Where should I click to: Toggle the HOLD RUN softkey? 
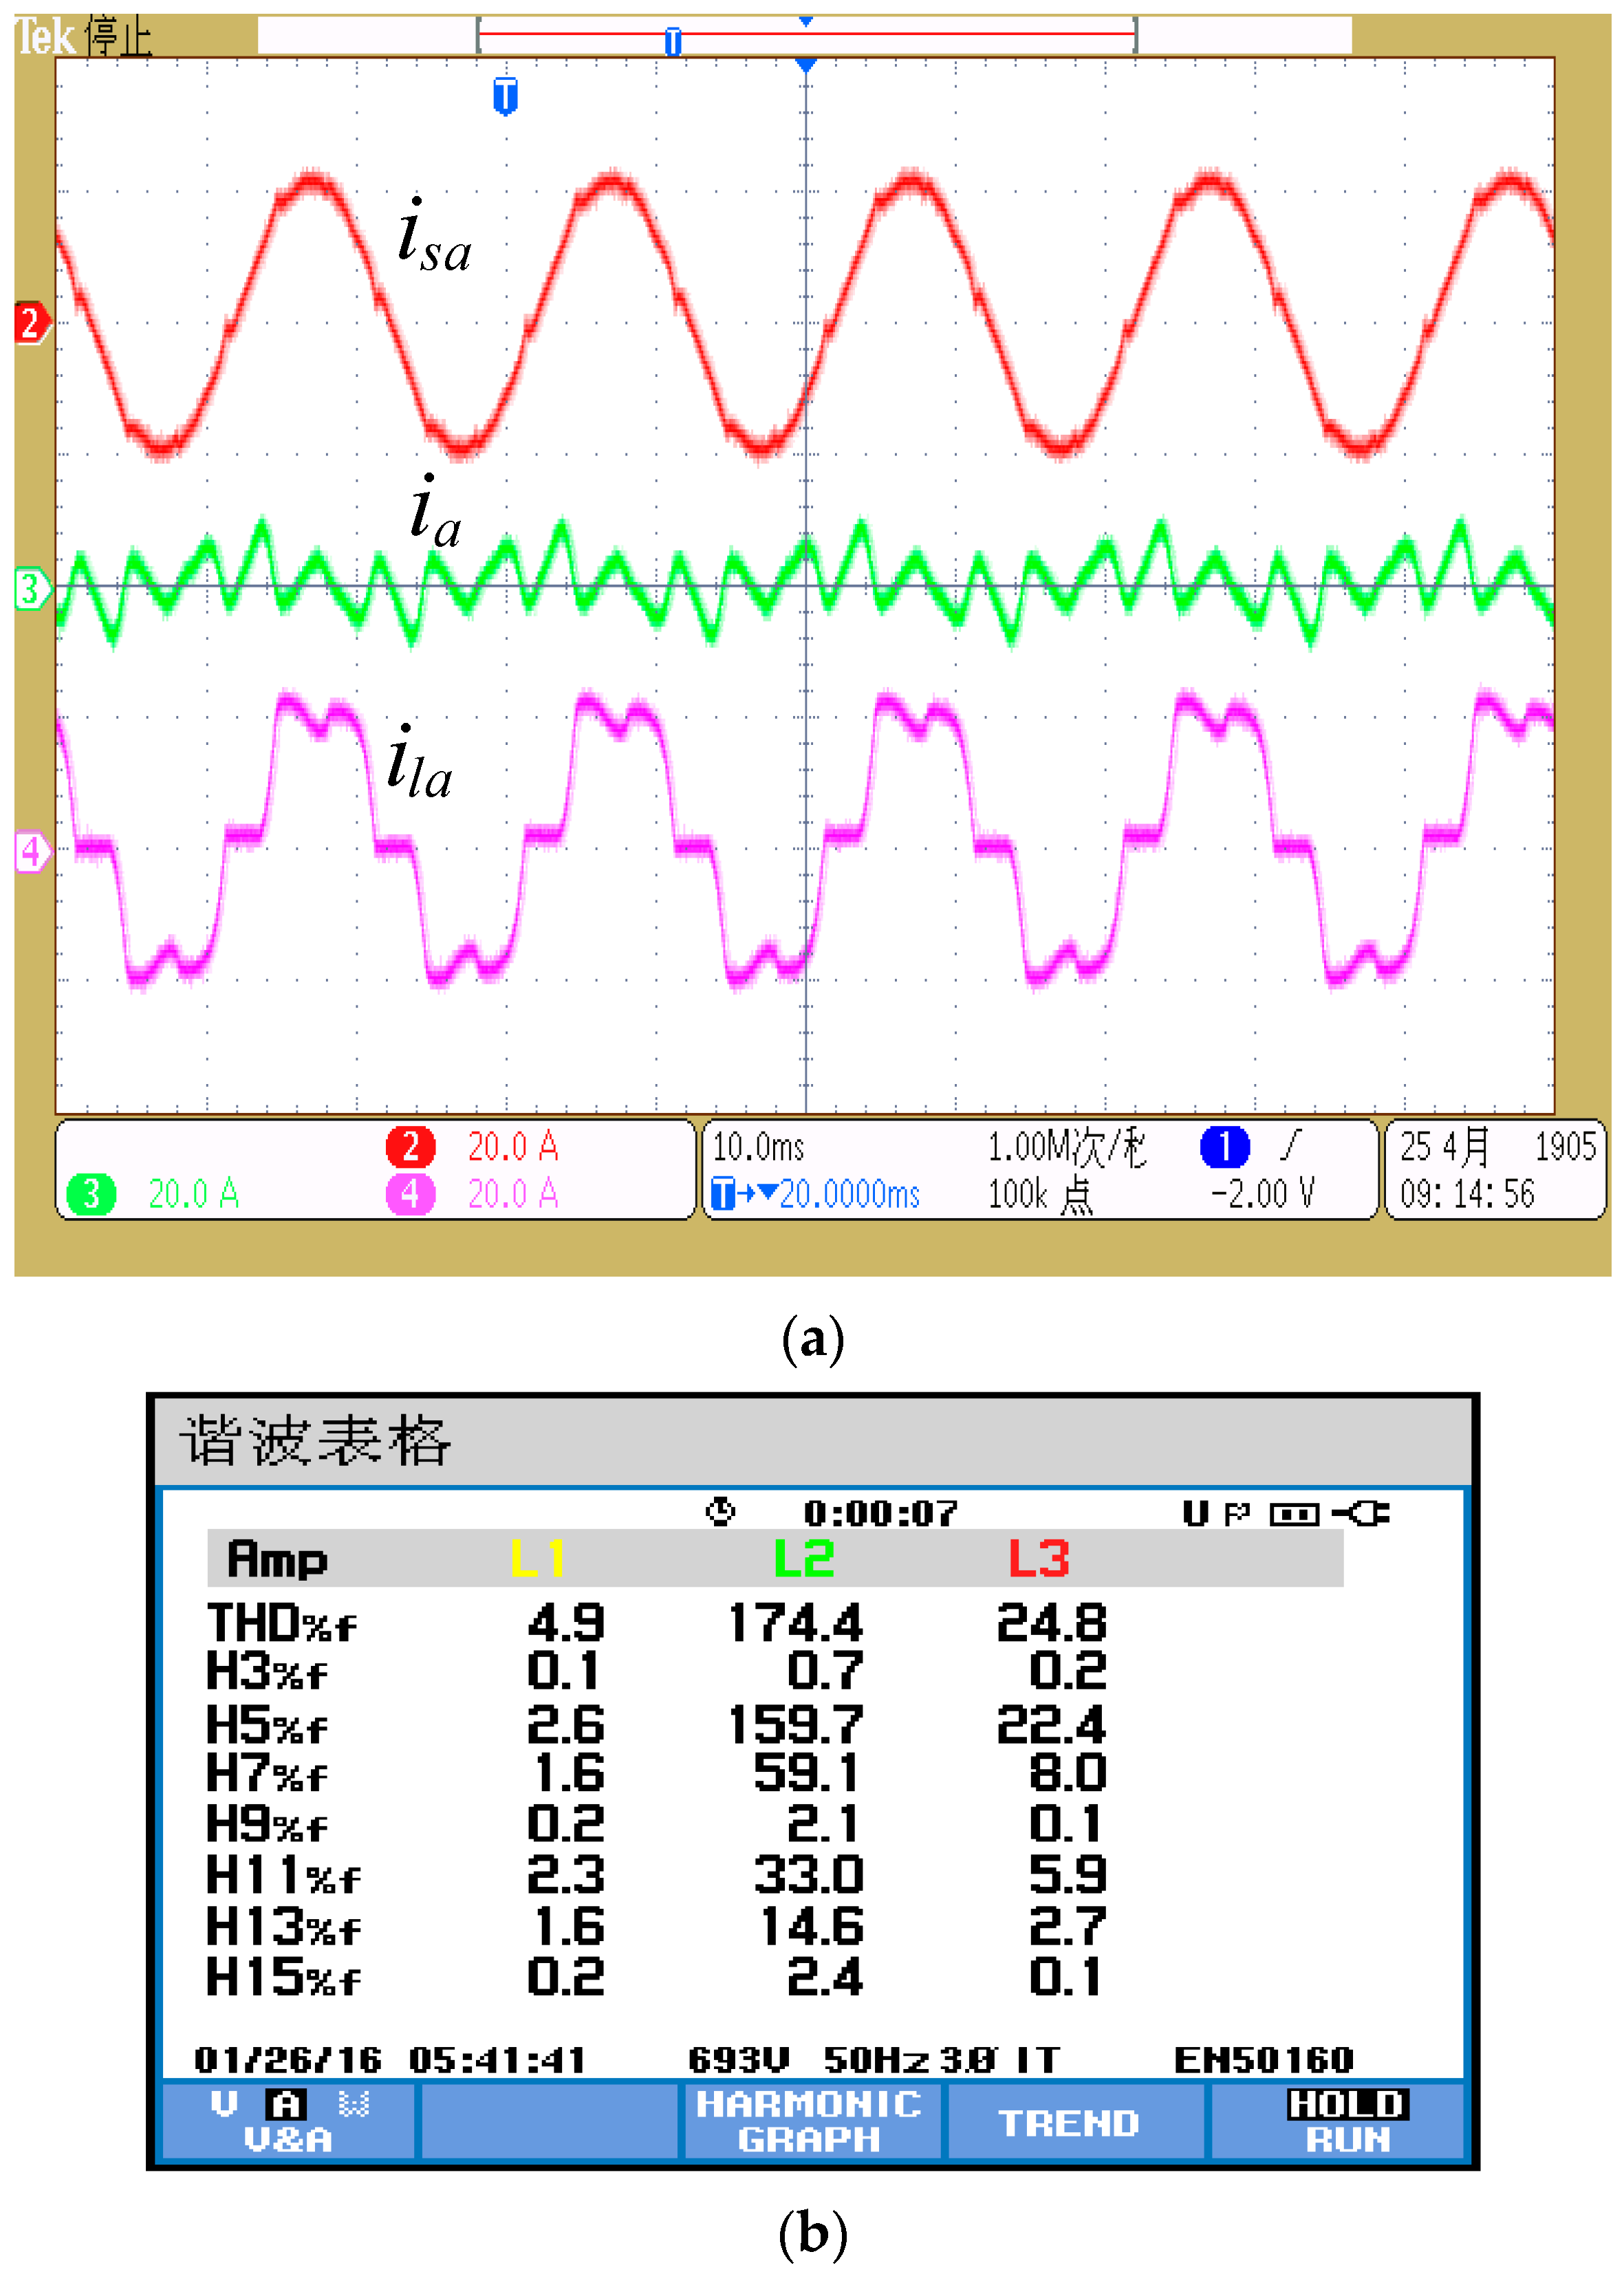1347,2121
